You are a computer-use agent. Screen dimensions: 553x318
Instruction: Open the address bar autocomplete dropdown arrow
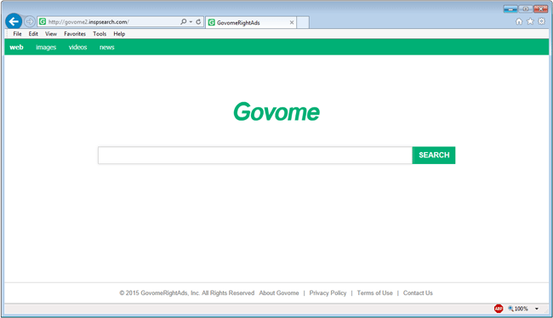191,22
